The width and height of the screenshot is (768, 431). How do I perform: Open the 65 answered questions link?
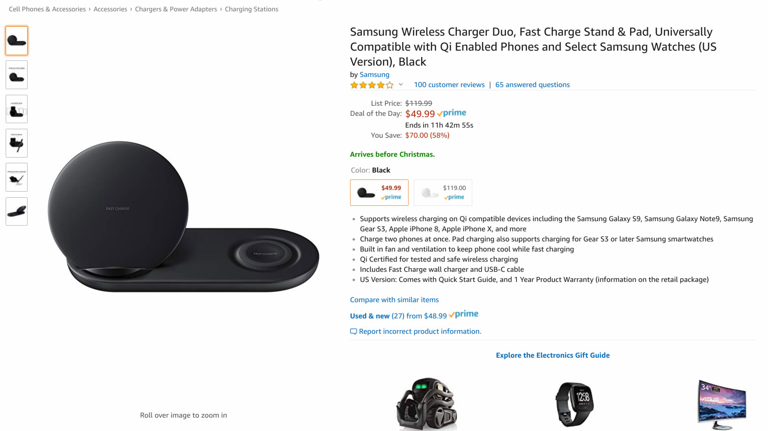(532, 85)
